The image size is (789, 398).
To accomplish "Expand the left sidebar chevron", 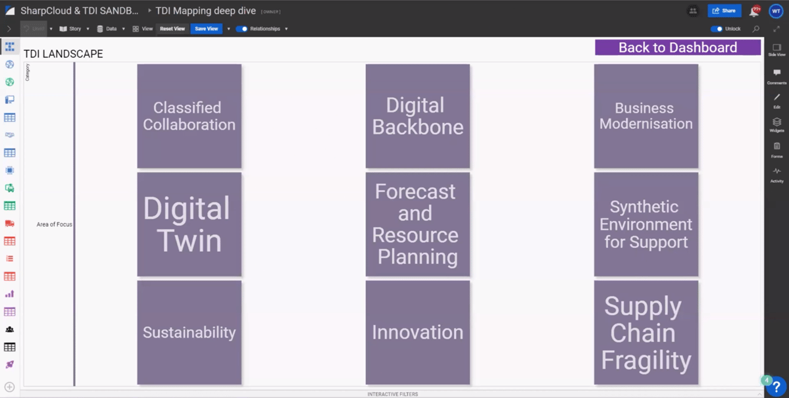I will 9,29.
